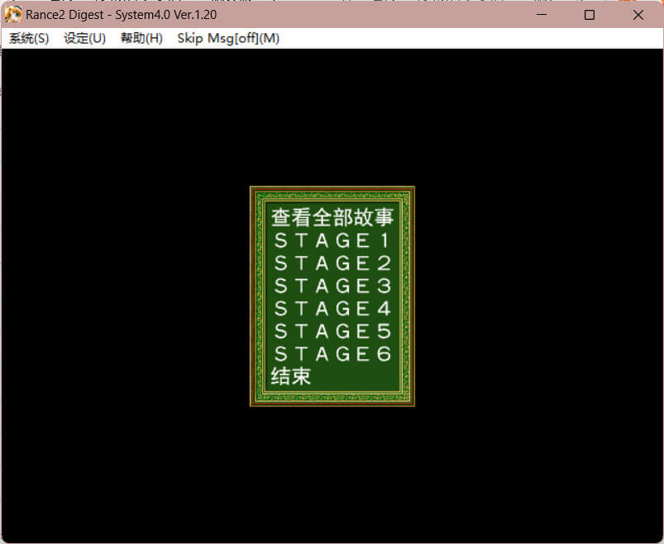Minimize the Rance2 Digest window
The height and width of the screenshot is (544, 664).
pyautogui.click(x=542, y=15)
